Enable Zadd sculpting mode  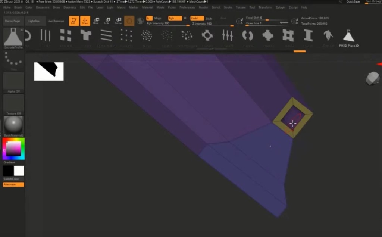197,18
